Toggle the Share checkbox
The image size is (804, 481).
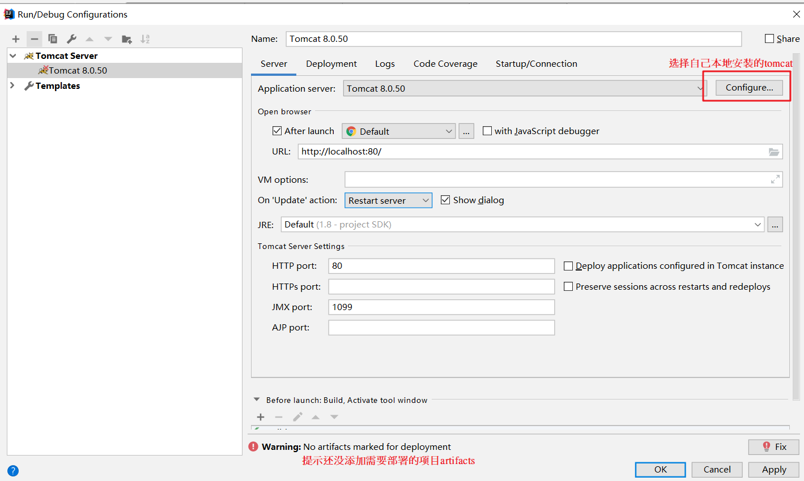[x=769, y=38]
